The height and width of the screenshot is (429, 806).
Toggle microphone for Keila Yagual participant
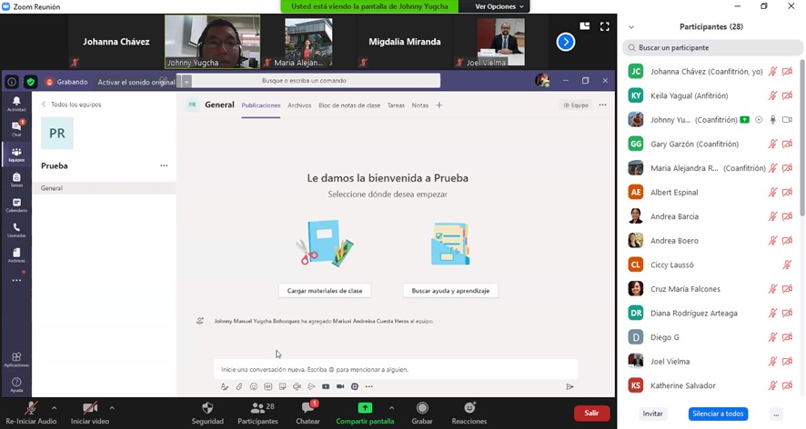[772, 95]
